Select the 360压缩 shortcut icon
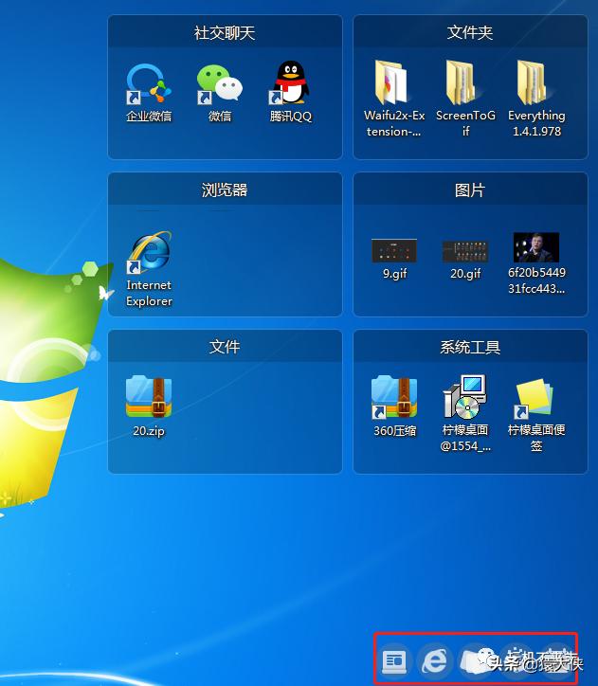The width and height of the screenshot is (598, 686). coord(393,397)
